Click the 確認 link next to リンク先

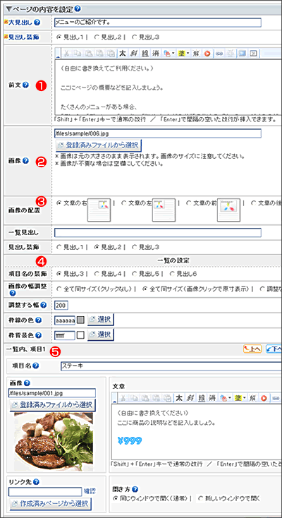(x=89, y=491)
